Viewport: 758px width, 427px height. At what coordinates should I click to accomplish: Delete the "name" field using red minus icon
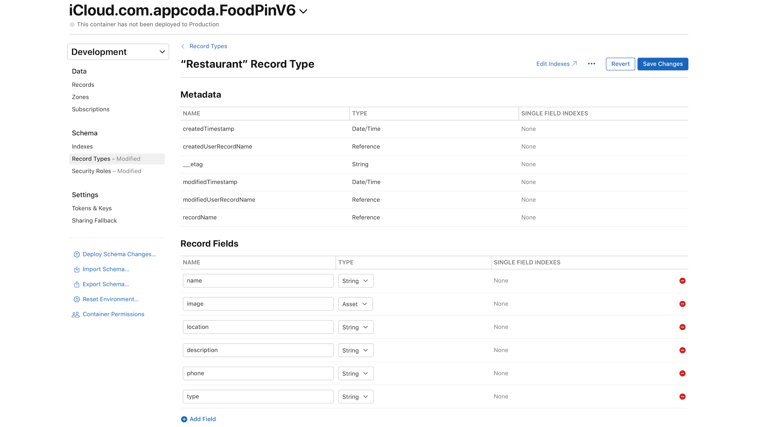pos(683,280)
